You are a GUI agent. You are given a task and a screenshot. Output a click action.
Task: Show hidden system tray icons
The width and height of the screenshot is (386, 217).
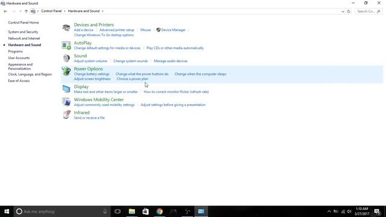click(x=329, y=212)
